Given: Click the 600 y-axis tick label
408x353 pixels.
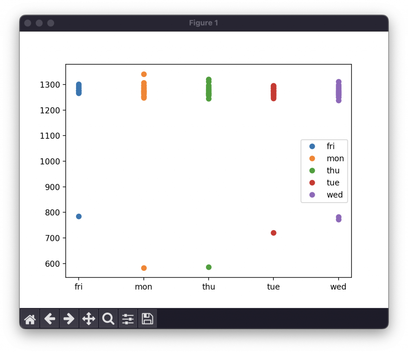Looking at the screenshot, I should click(52, 264).
